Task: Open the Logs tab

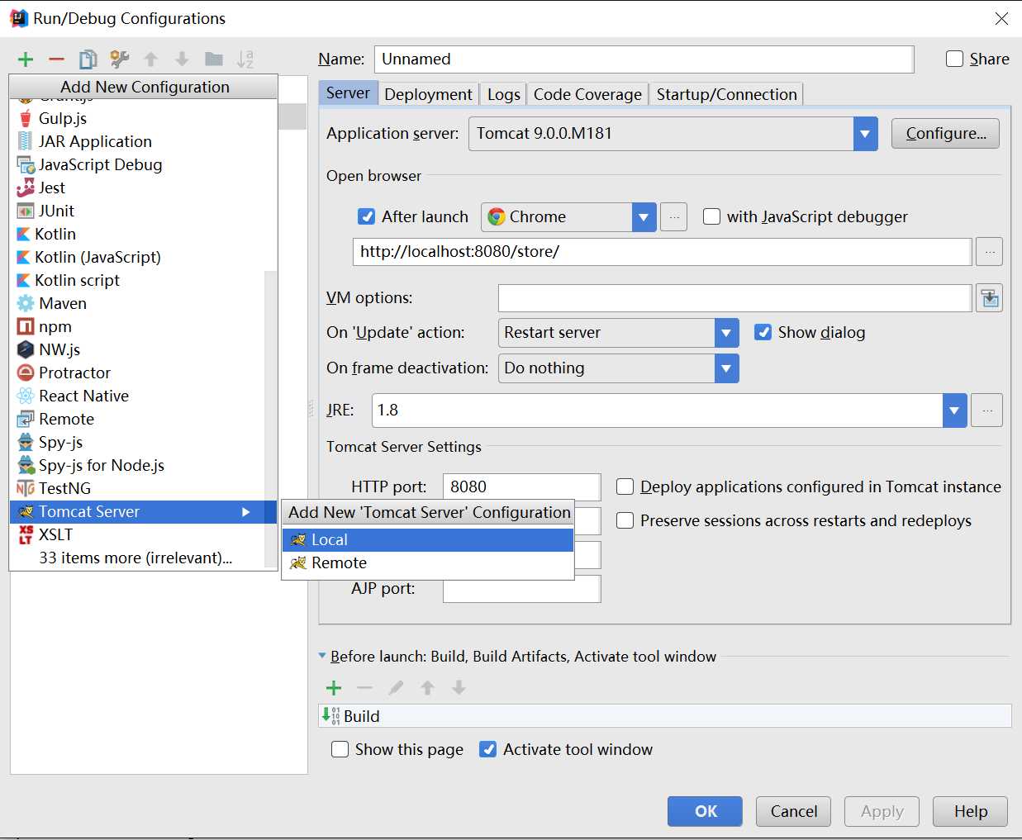Action: 504,94
